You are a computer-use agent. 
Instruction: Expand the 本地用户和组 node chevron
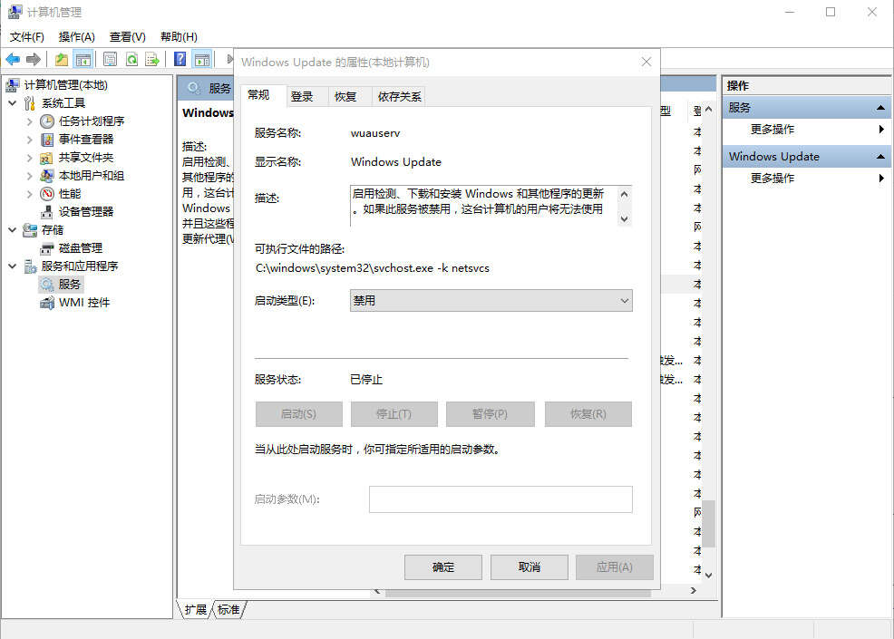(x=30, y=176)
